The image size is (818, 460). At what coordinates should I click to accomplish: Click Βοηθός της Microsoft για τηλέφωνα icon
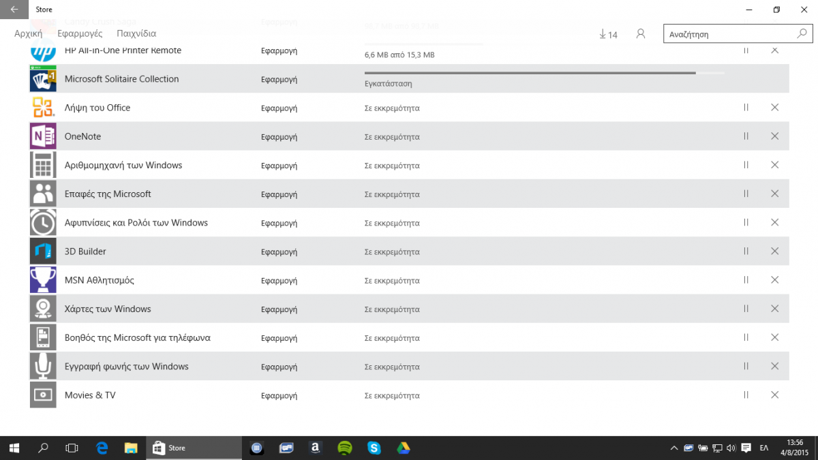click(x=43, y=337)
